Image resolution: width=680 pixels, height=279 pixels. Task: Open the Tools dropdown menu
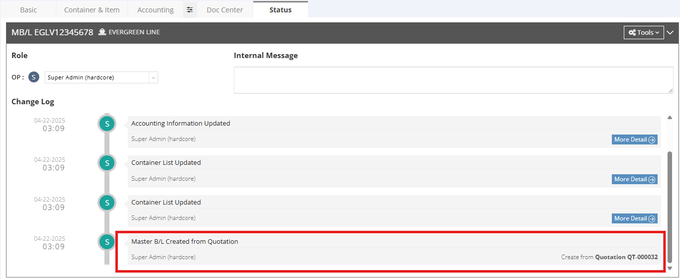click(643, 32)
